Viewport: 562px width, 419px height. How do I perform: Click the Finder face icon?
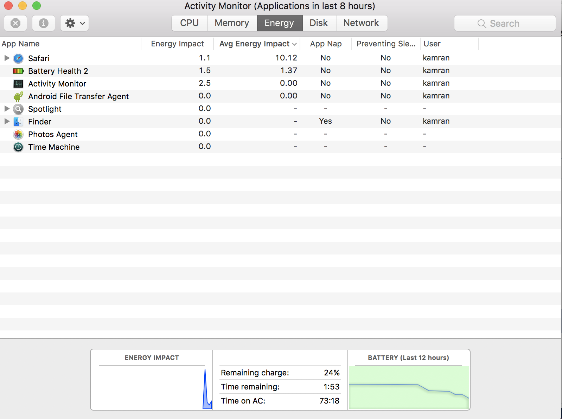18,122
